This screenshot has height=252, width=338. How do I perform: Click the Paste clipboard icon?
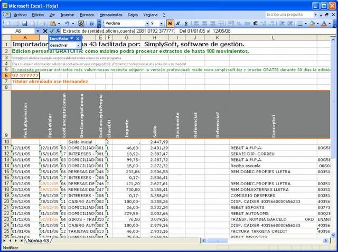(53, 23)
